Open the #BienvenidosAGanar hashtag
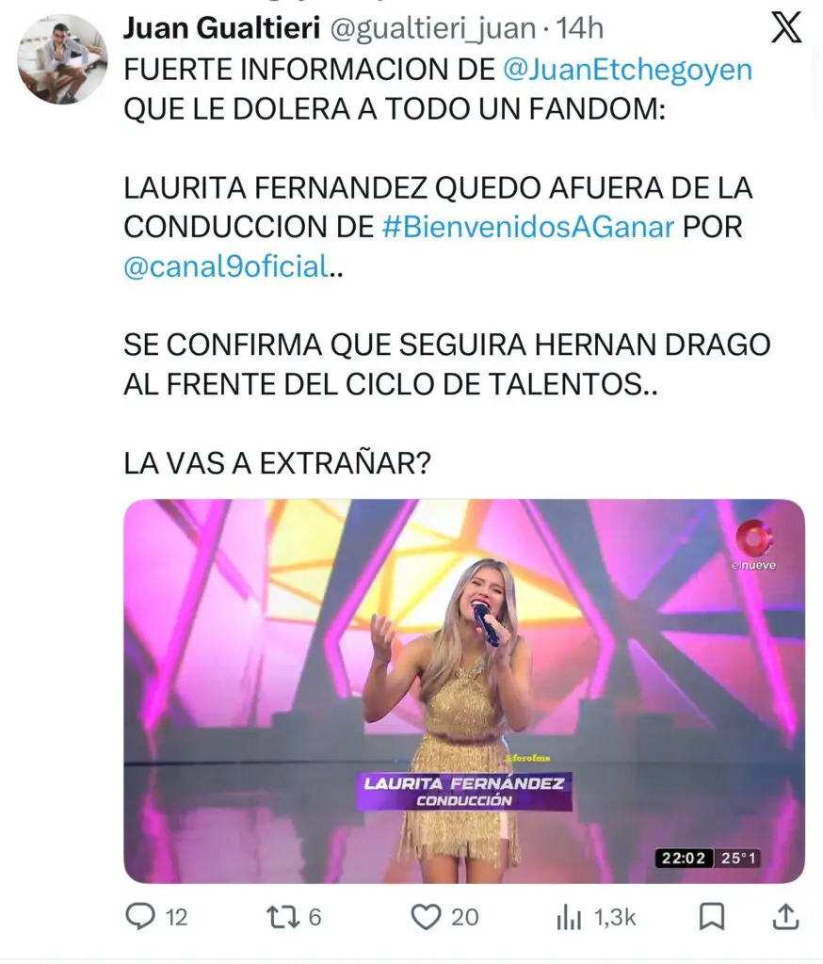The image size is (823, 964). coord(527,227)
